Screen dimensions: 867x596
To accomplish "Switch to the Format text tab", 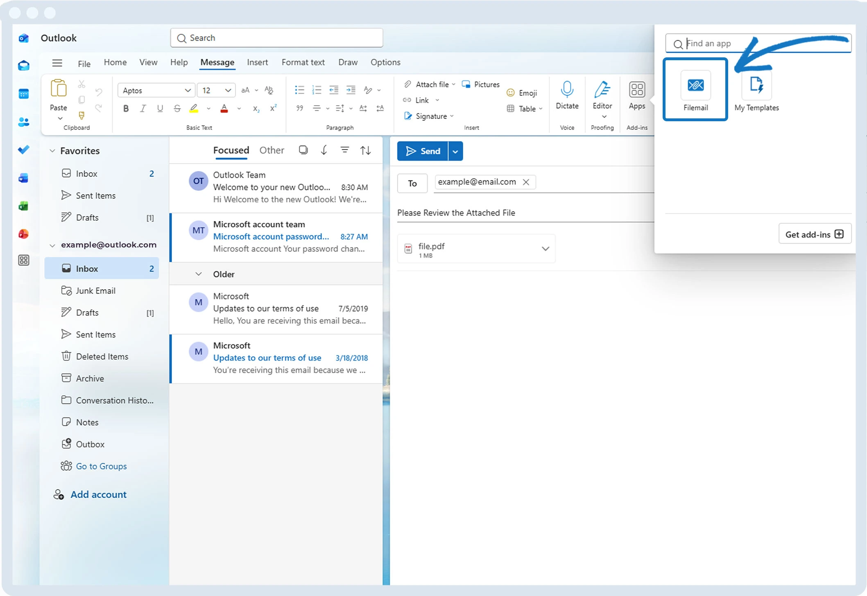I will tap(303, 62).
